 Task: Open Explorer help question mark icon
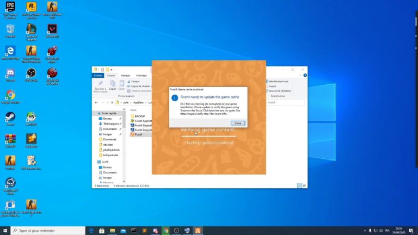click(305, 76)
